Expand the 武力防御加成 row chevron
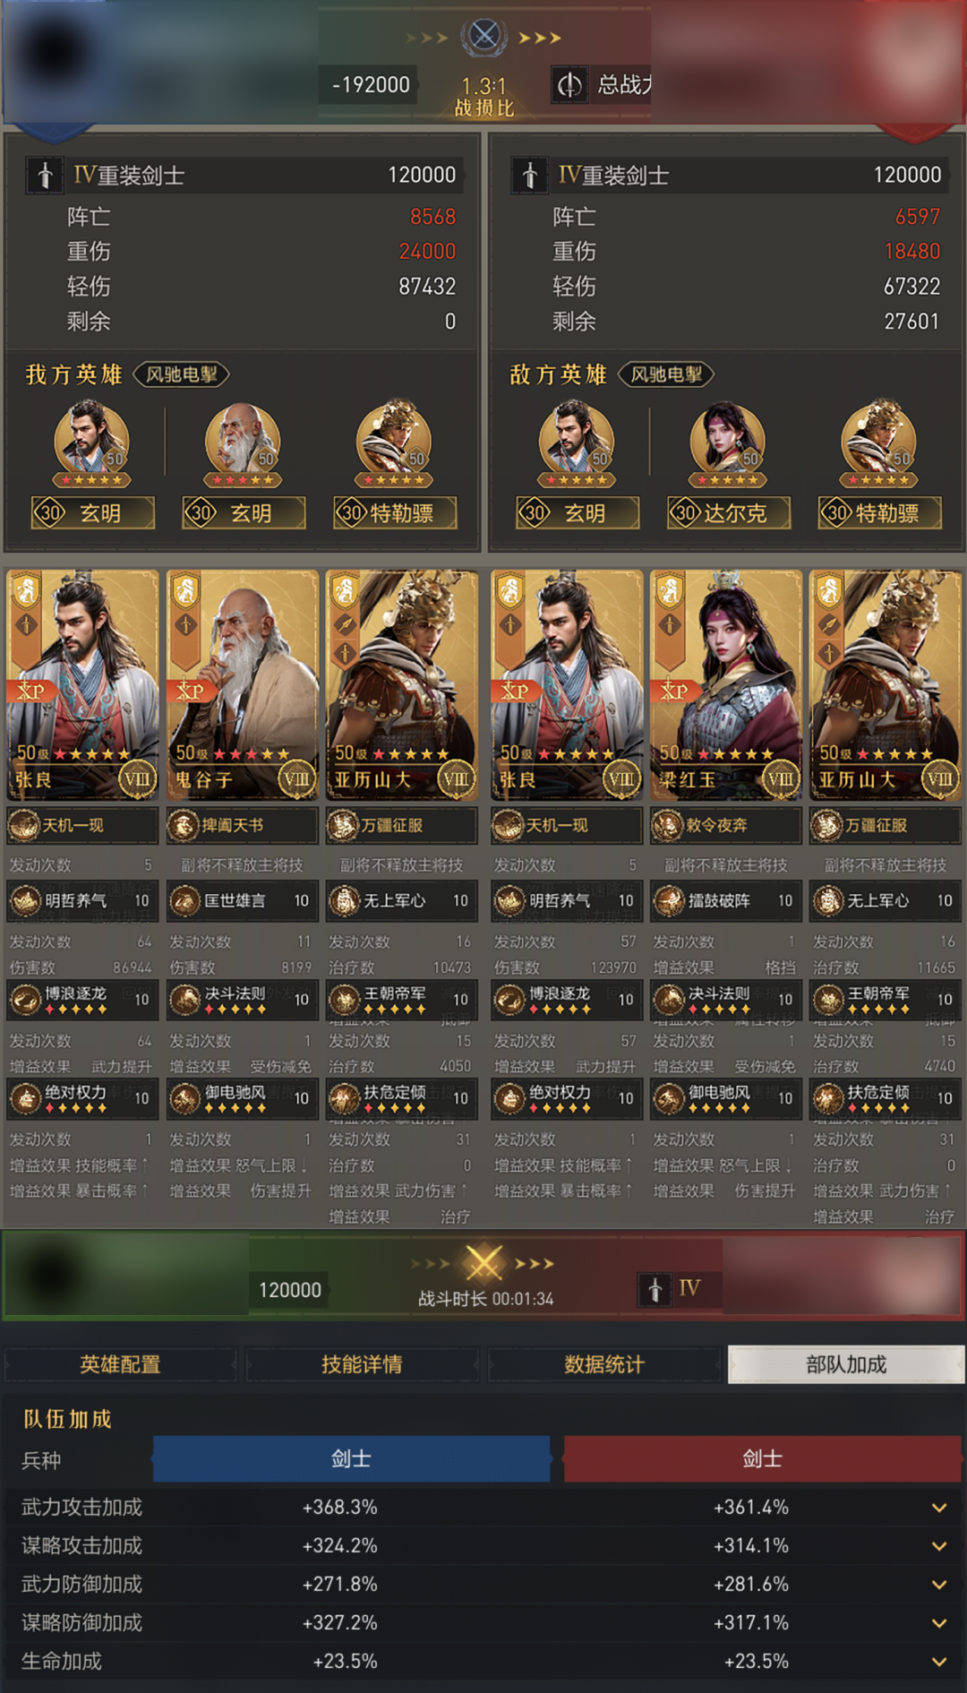Image resolution: width=967 pixels, height=1693 pixels. [x=939, y=1585]
